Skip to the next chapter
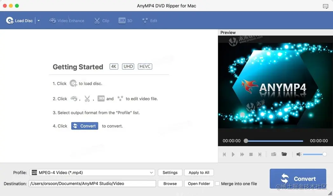Image resolution: width=333 pixels, height=196 pixels. 260,154
